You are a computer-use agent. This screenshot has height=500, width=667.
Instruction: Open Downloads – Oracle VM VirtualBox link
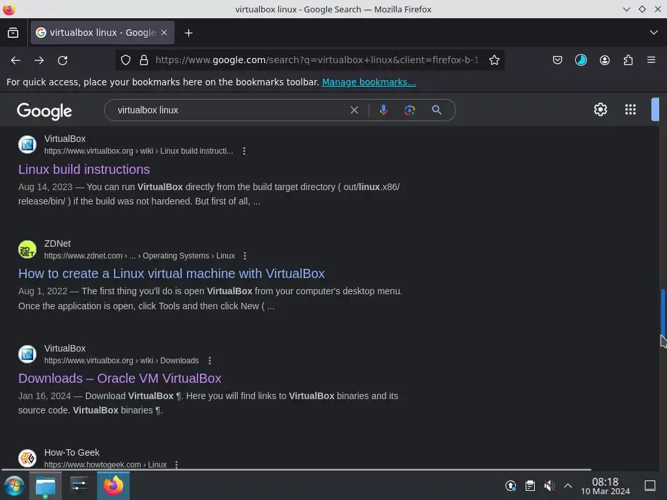pyautogui.click(x=120, y=378)
